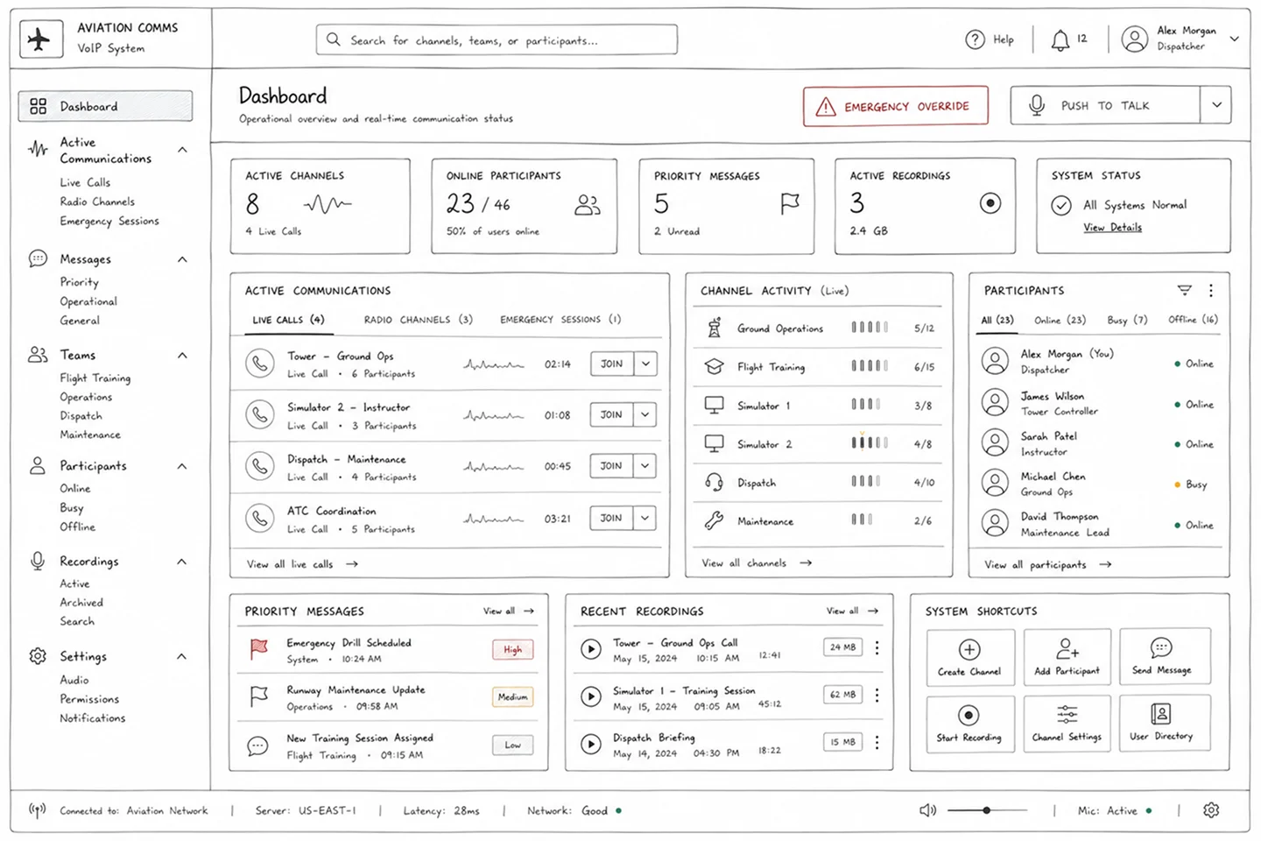
Task: Play the Tower - Ground Ops Call recording
Action: tap(591, 649)
